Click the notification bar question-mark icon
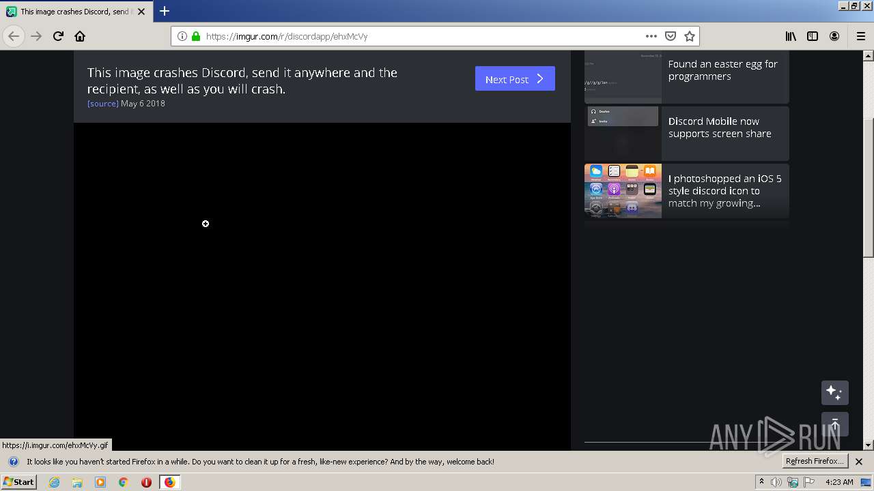Image resolution: width=874 pixels, height=491 pixels. click(x=13, y=462)
